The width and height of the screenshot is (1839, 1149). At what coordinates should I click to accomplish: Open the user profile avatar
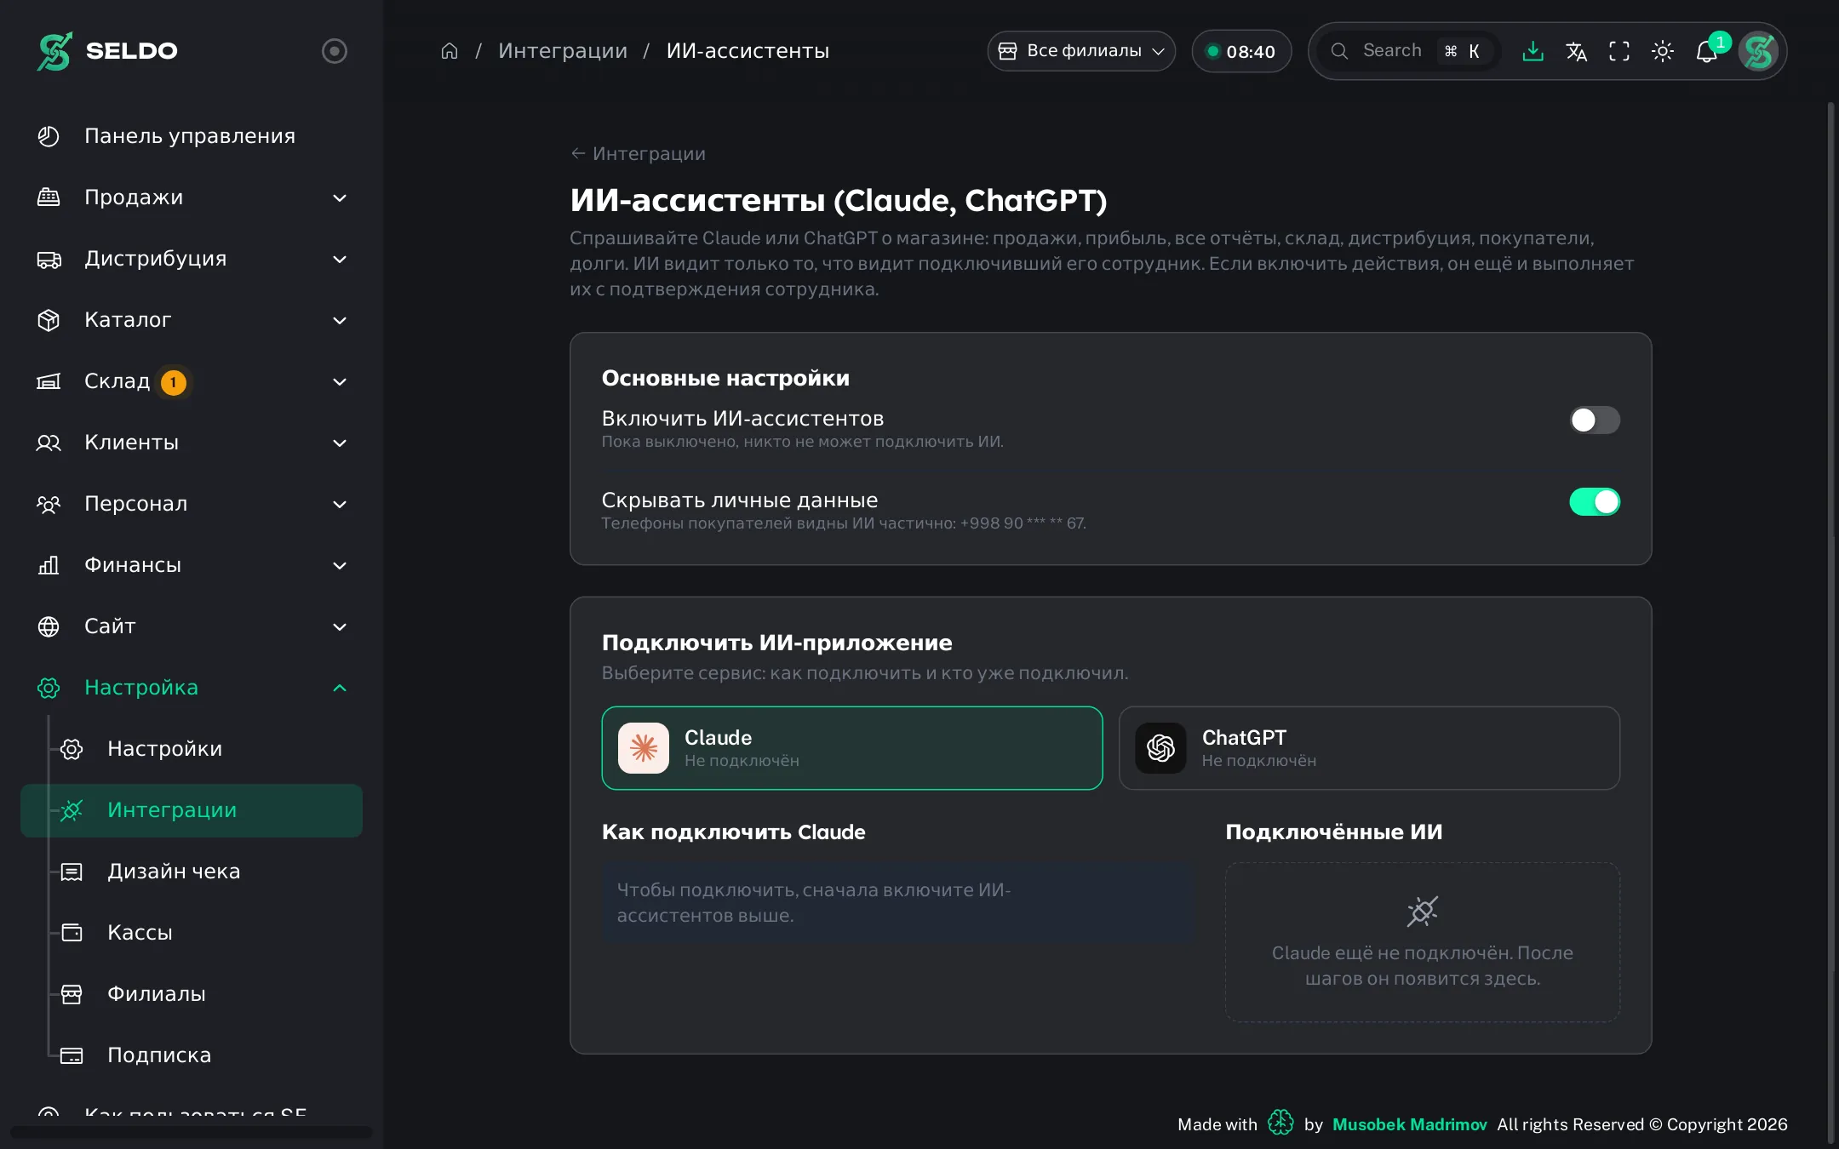1759,51
